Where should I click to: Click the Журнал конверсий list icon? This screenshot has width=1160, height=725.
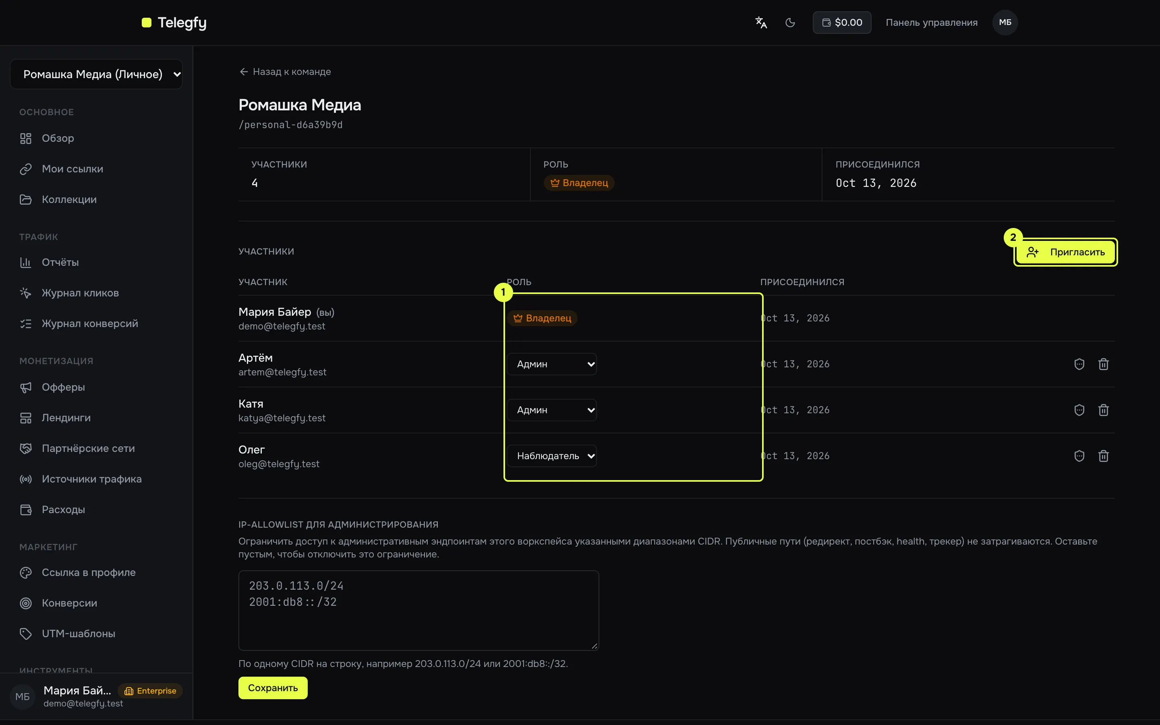(x=25, y=324)
